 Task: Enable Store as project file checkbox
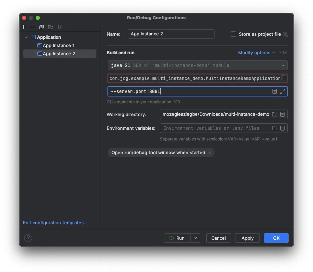(233, 34)
